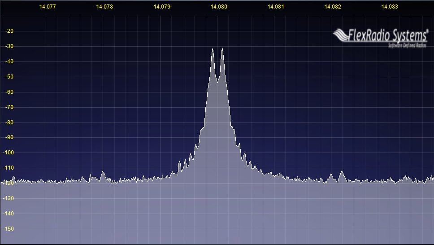The height and width of the screenshot is (245, 434).
Task: Click the right peak of the twin signal
Action: click(222, 48)
